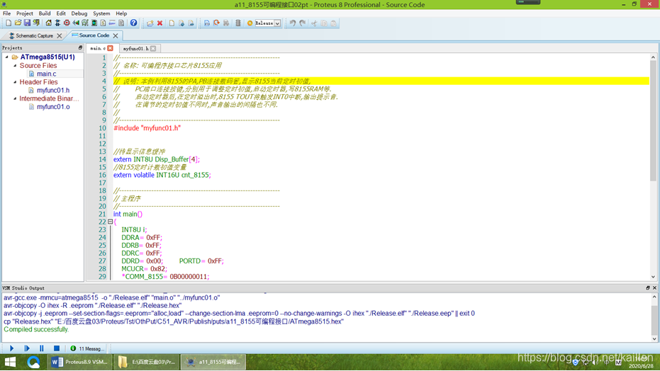Close the Schematic Capture tab

pyautogui.click(x=60, y=35)
